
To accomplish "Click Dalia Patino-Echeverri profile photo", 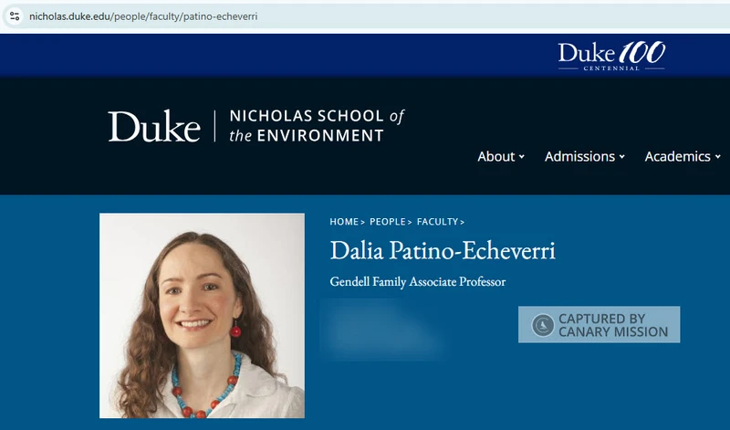I will coord(202,315).
